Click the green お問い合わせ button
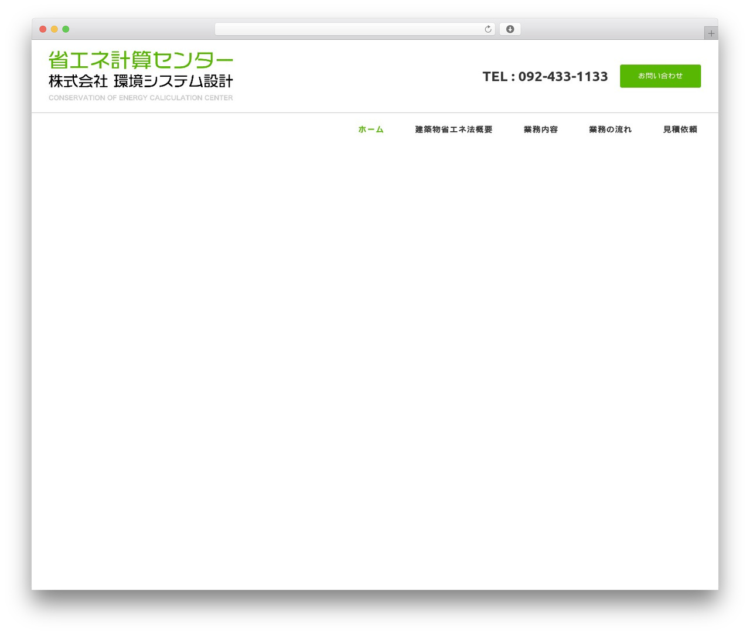Viewport: 750px width, 635px height. coord(660,76)
